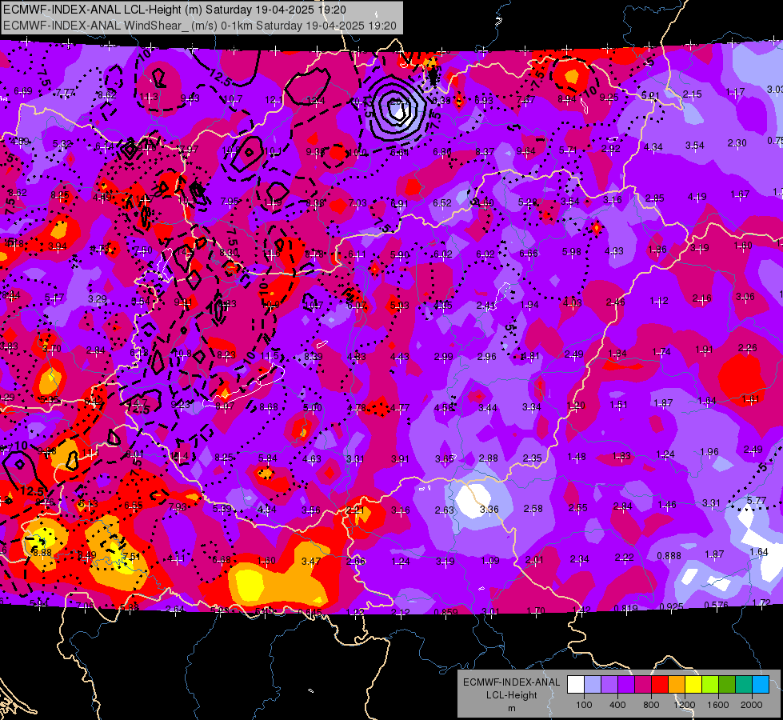
Task: Click the legend tick value 800
Action: pyautogui.click(x=651, y=705)
